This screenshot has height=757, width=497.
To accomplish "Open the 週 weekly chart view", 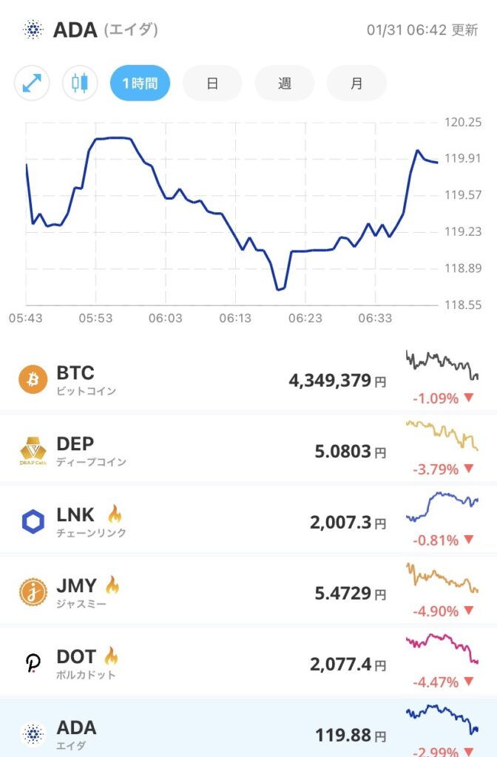I will (284, 83).
